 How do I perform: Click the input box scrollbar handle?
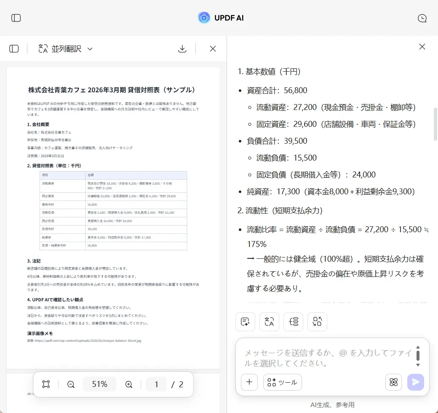tap(418, 356)
